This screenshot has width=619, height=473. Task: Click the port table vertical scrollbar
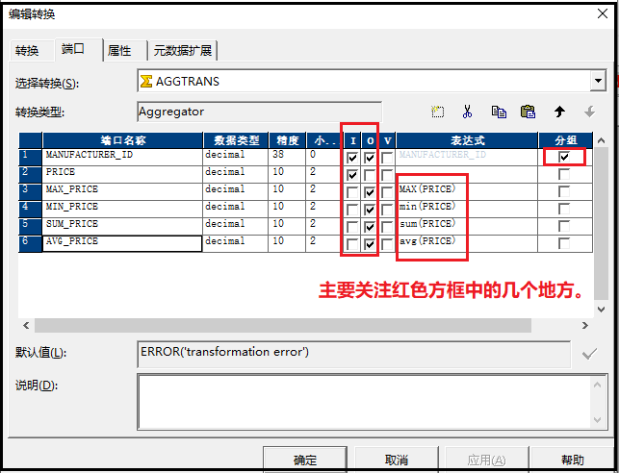(601, 225)
